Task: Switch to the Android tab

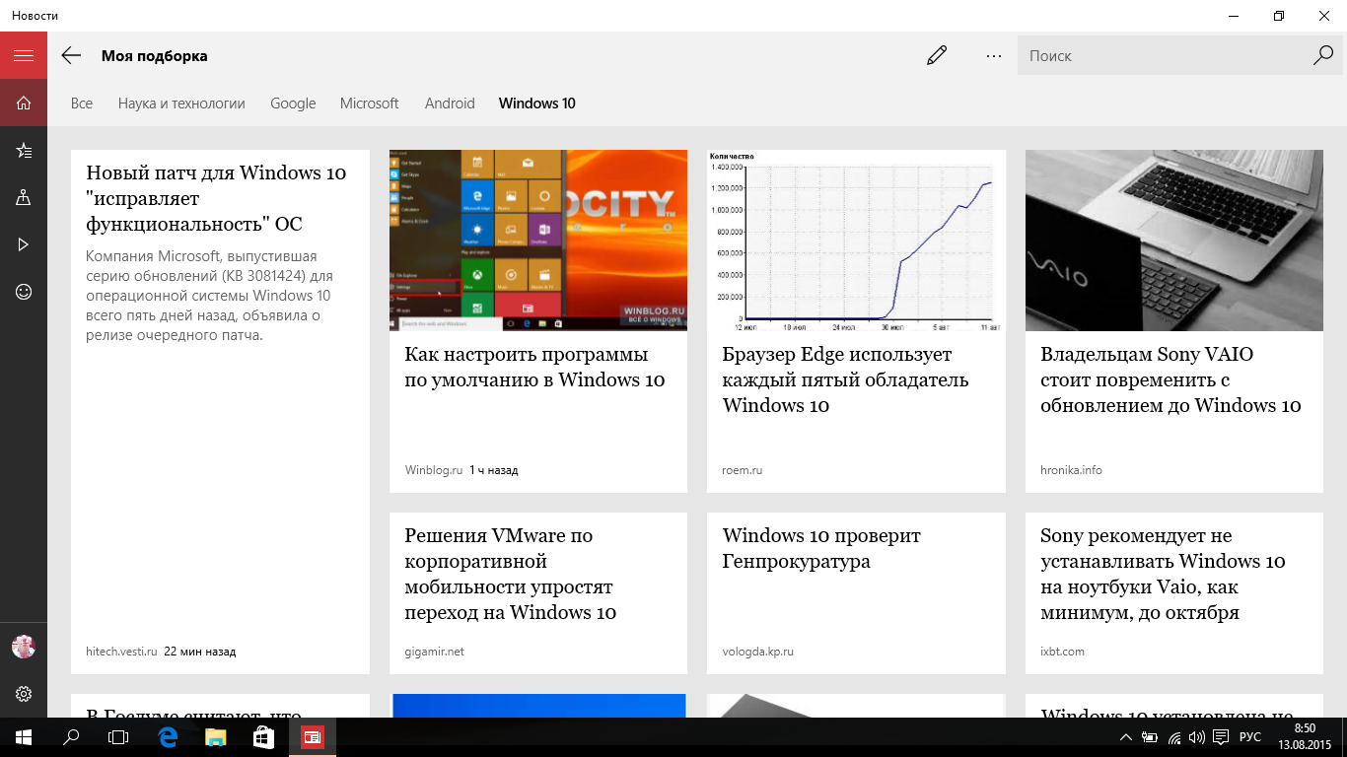Action: (x=450, y=103)
